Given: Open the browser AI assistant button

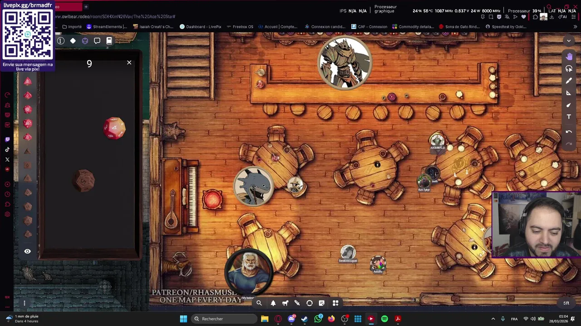Looking at the screenshot, I should click(563, 17).
